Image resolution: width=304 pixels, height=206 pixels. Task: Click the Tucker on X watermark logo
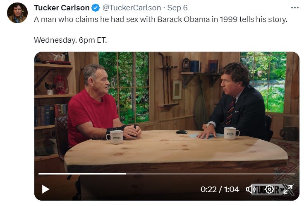tap(273, 189)
